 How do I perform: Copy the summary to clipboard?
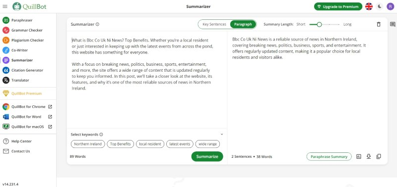coord(379,156)
